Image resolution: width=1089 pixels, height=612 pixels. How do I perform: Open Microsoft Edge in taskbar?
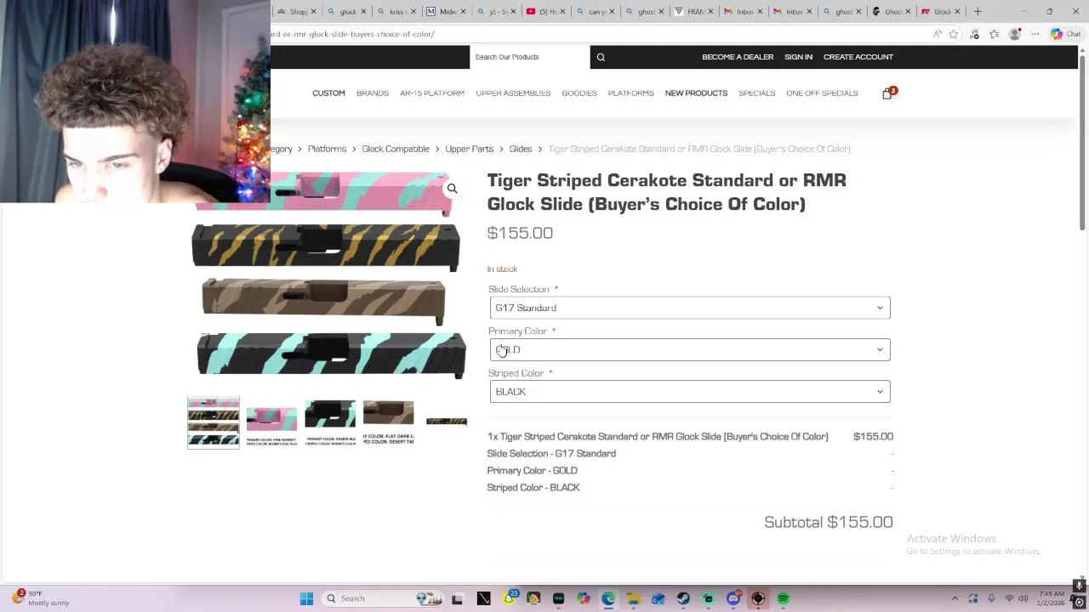pyautogui.click(x=608, y=598)
